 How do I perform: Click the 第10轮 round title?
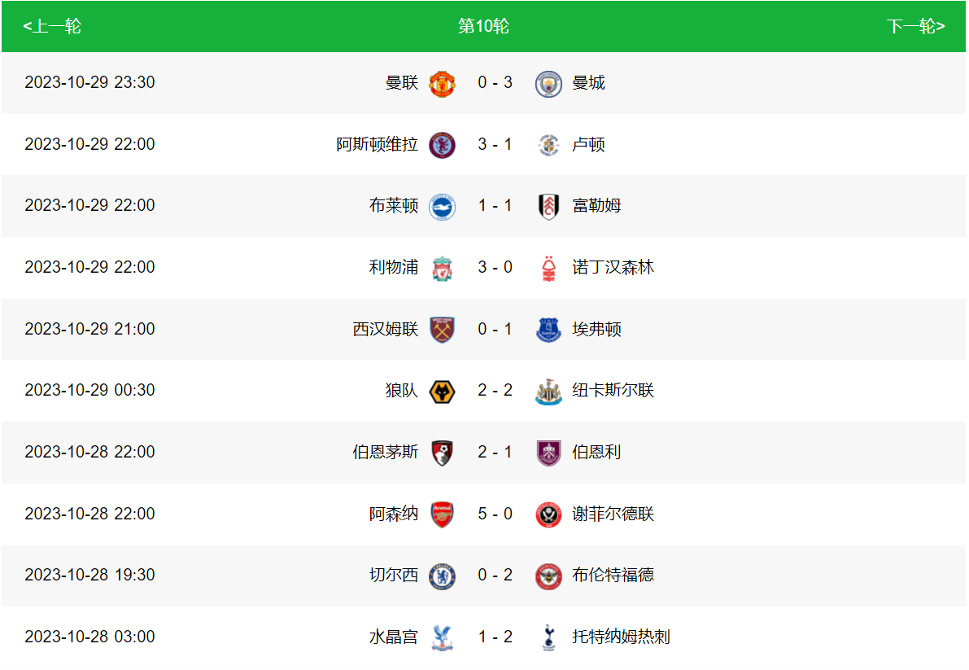coord(483,26)
